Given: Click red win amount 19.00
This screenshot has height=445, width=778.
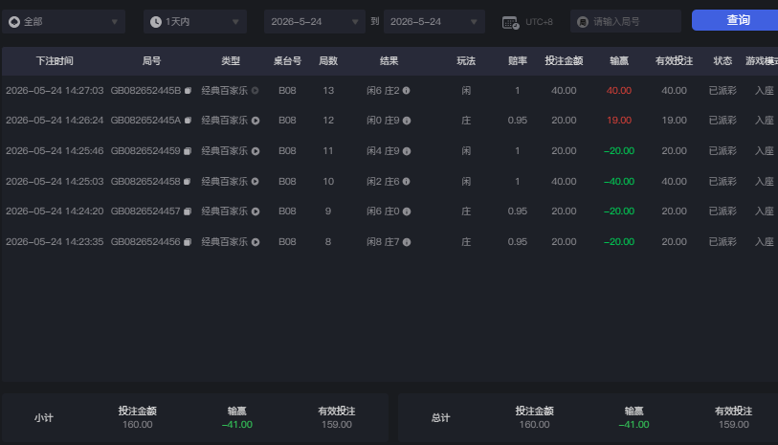Looking at the screenshot, I should pyautogui.click(x=619, y=121).
